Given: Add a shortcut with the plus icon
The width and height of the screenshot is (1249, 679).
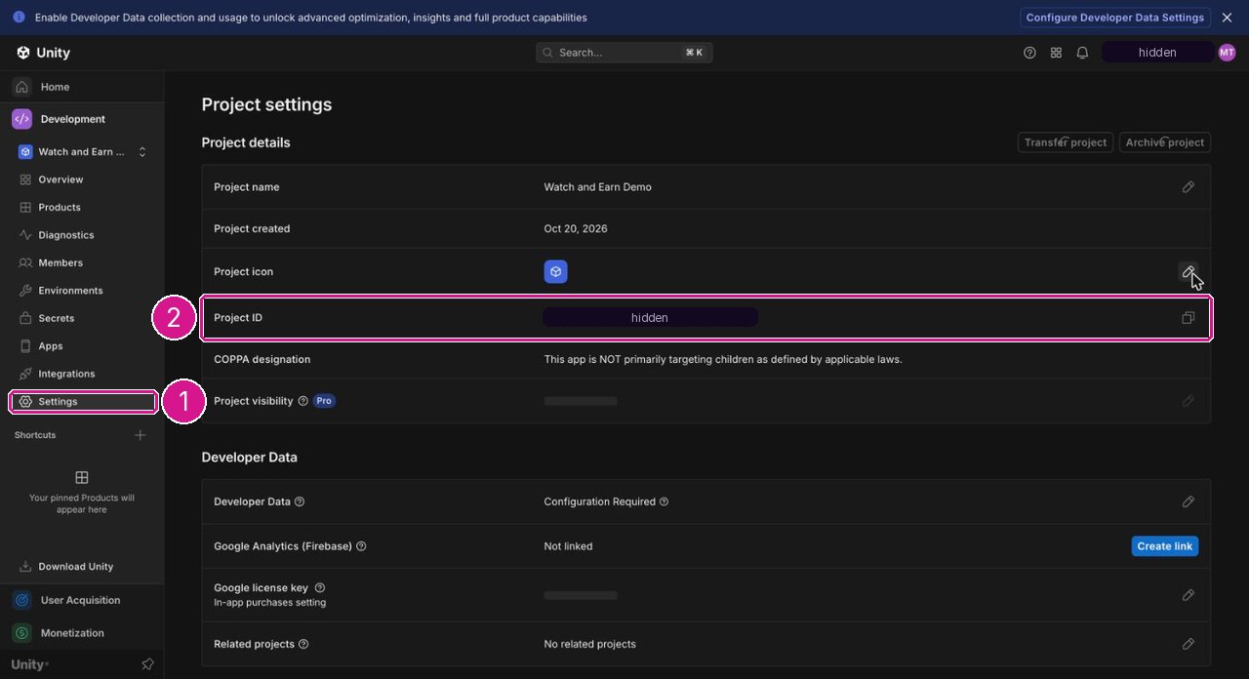Looking at the screenshot, I should [x=140, y=435].
